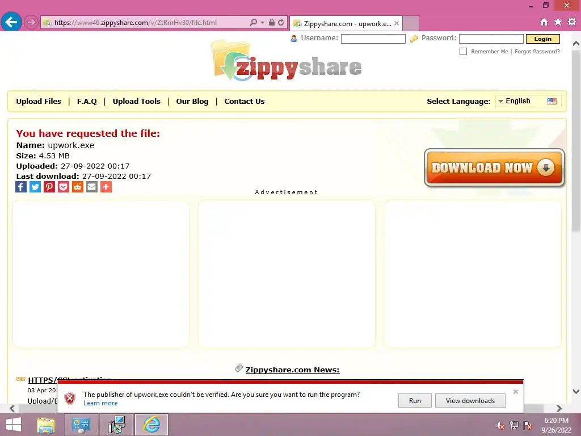
Task: Click View downloads in notification bar
Action: tap(470, 400)
